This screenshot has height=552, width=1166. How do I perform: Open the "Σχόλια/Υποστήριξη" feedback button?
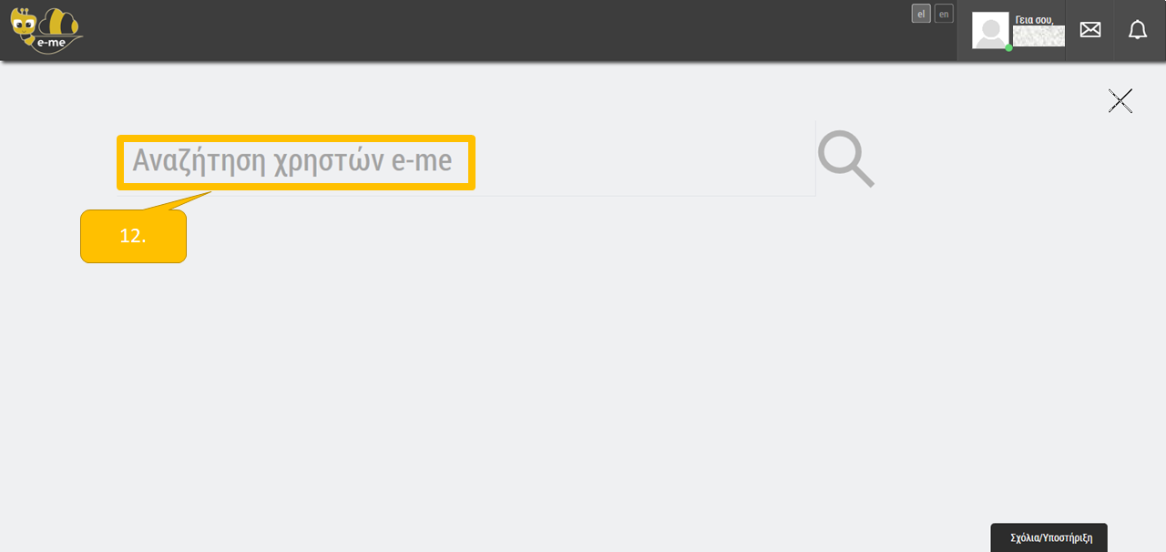pos(1048,537)
